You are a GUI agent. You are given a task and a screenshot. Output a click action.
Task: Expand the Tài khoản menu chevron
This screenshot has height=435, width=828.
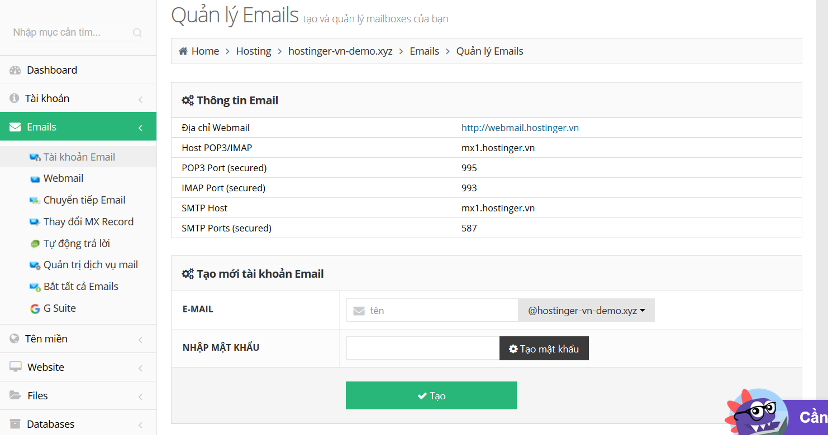140,99
